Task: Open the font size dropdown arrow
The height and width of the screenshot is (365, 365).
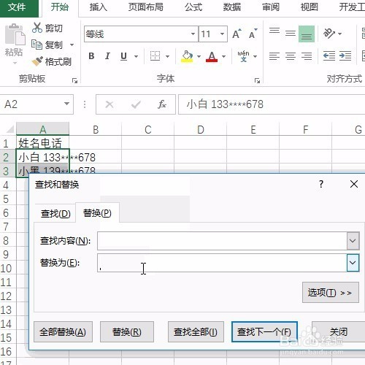Action: [222, 34]
